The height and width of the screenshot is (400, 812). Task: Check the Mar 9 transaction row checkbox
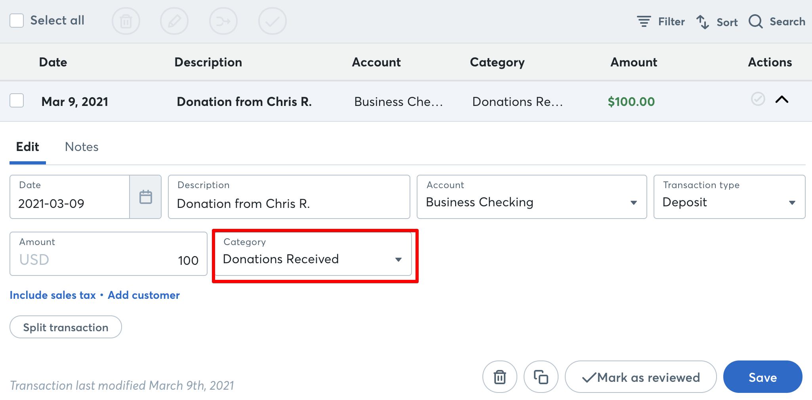17,101
